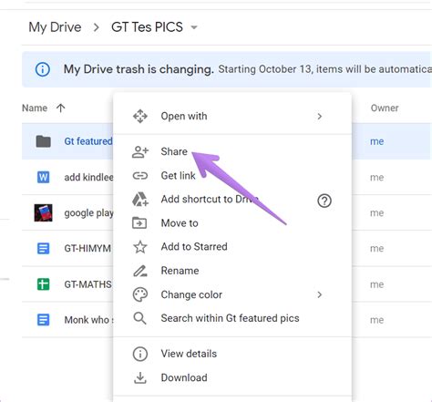Image resolution: width=432 pixels, height=402 pixels.
Task: Click owner me in Gt featured row
Action: tap(376, 141)
